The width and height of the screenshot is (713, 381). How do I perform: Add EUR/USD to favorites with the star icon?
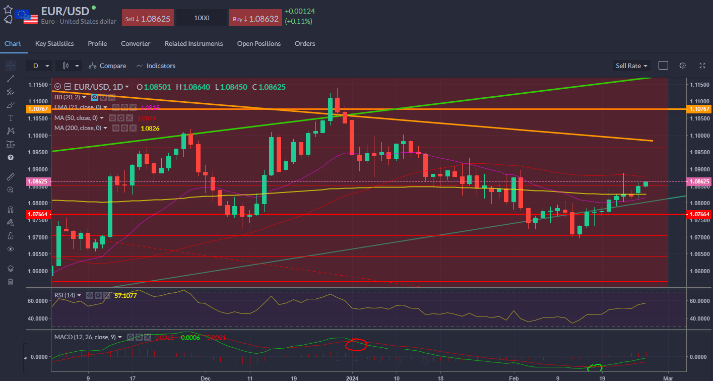click(8, 9)
